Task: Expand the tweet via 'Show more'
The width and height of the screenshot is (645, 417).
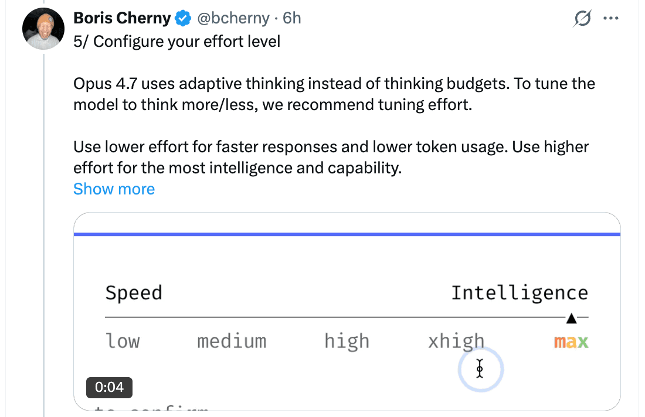Action: (x=114, y=189)
